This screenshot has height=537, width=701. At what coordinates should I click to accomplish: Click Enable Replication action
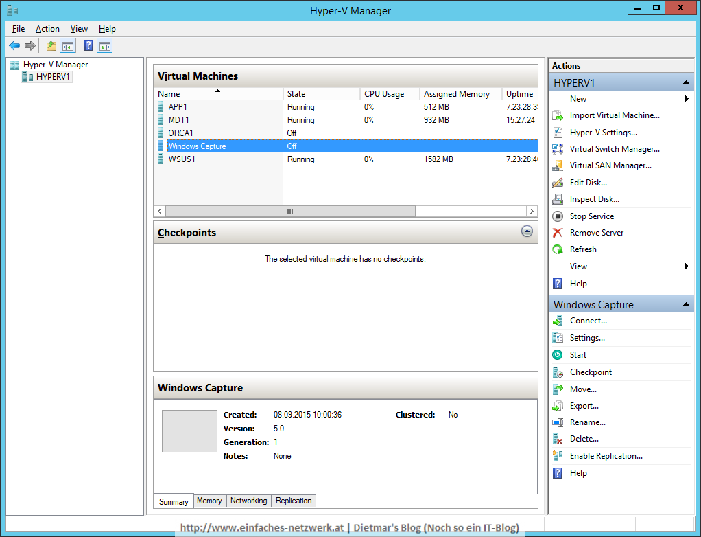tap(606, 456)
